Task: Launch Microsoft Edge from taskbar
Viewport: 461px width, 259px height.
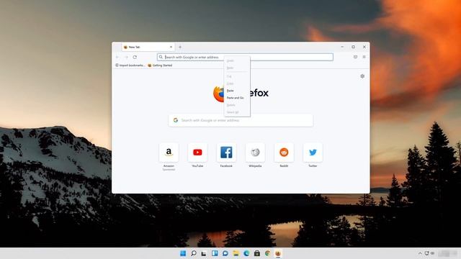Action: (x=246, y=253)
